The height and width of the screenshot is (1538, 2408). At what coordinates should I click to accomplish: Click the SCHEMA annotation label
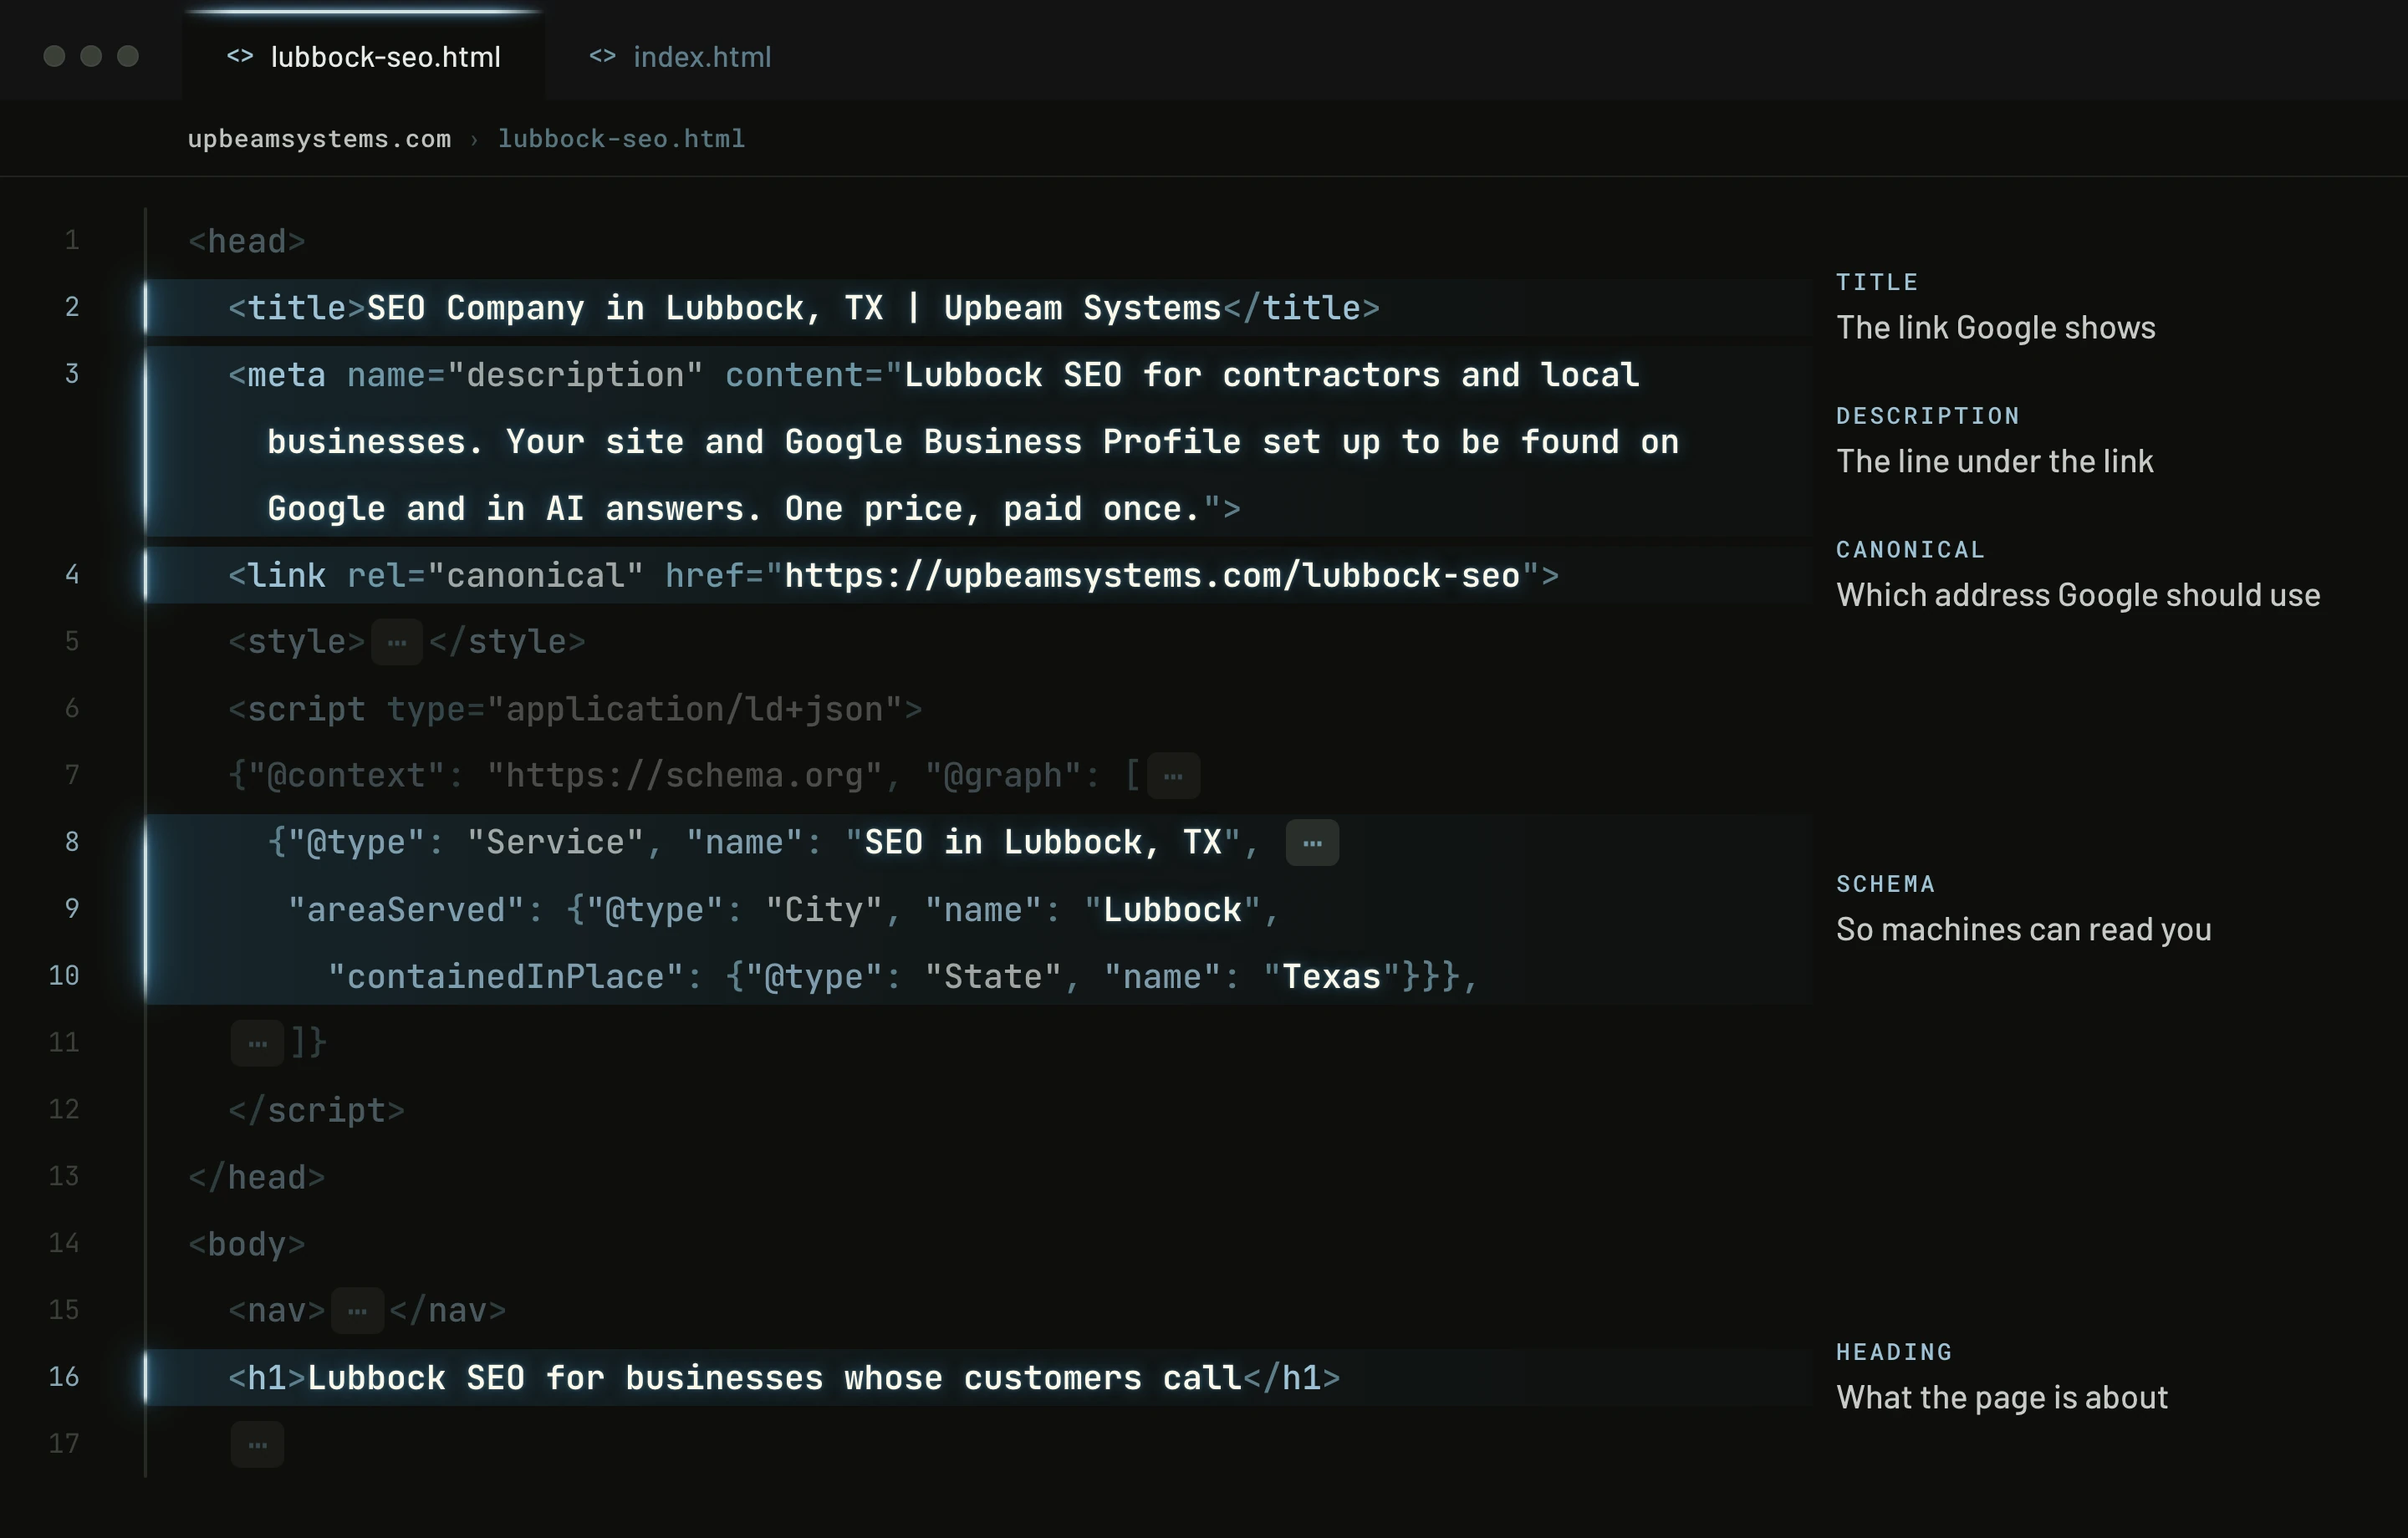click(x=1885, y=884)
